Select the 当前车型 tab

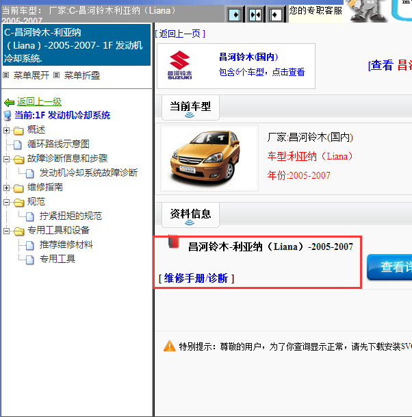(190, 108)
